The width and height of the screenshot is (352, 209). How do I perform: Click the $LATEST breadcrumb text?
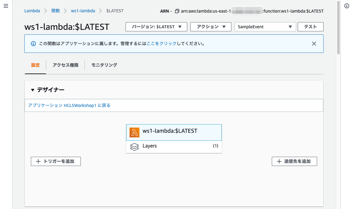pos(115,11)
